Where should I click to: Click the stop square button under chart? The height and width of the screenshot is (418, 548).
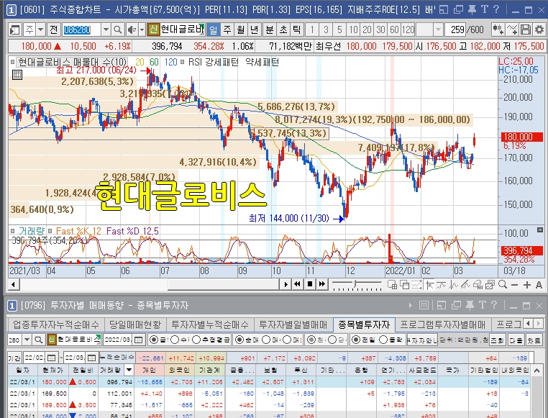point(309,284)
